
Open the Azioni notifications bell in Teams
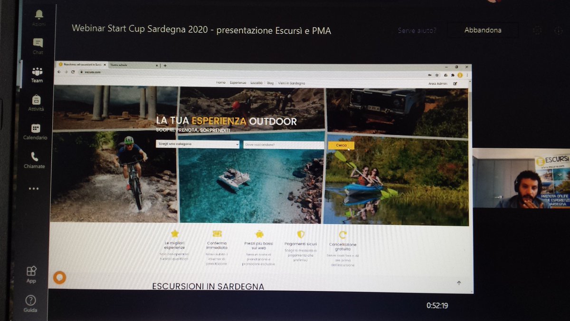(x=39, y=18)
